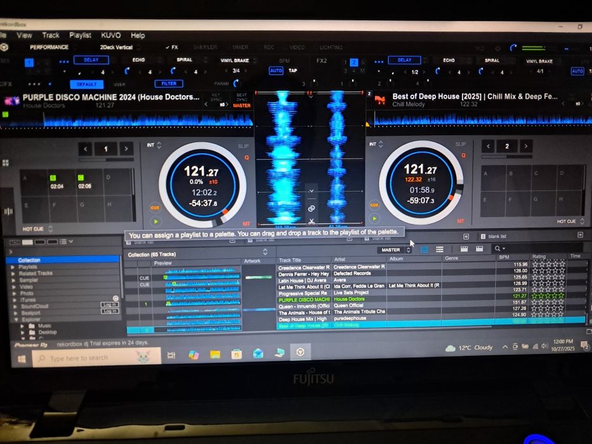The height and width of the screenshot is (444, 592).
Task: Open the Help menu
Action: pos(138,36)
